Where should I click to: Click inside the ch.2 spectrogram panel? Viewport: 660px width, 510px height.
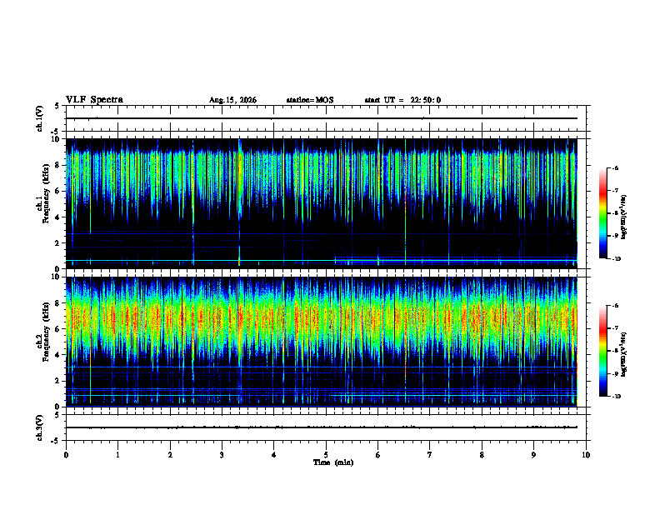pyautogui.click(x=322, y=342)
